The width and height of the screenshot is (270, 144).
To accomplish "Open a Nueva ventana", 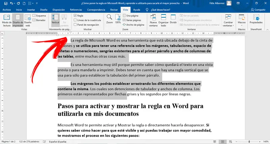I will [153, 21].
